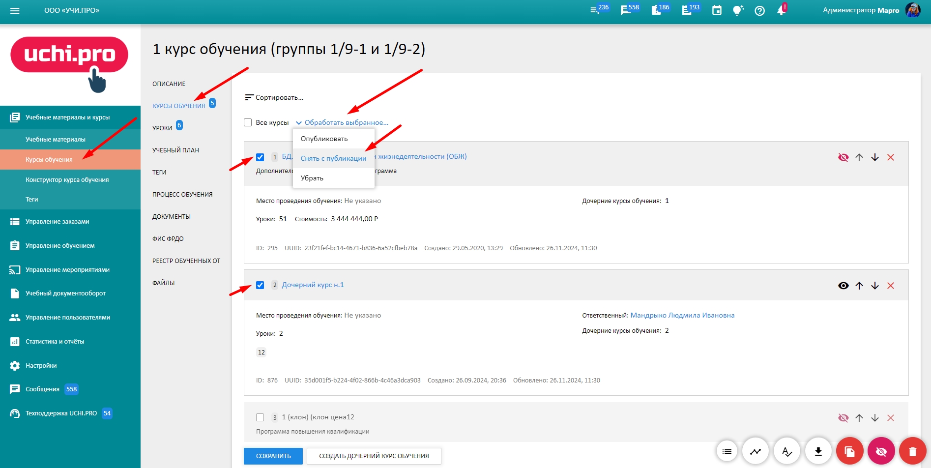Uncheck the first course checkbox (ОБЖ)
Image resolution: width=931 pixels, height=468 pixels.
click(260, 157)
